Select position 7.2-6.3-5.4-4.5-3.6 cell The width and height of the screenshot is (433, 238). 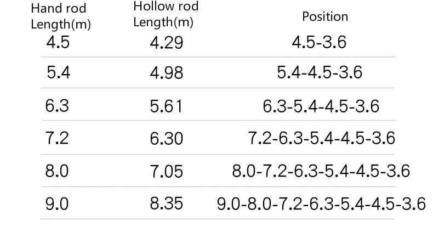[x=322, y=138]
